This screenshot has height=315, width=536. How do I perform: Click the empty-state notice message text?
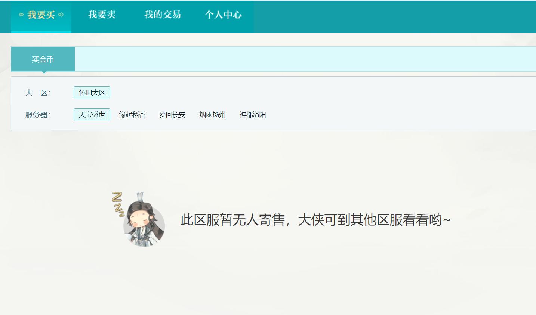pyautogui.click(x=315, y=220)
